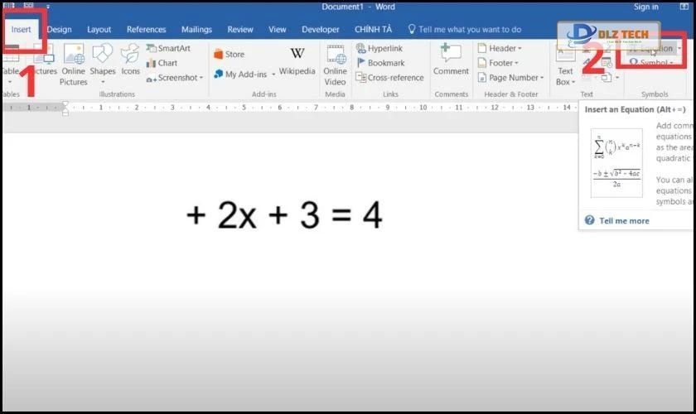Insert a SmartArt graphic
The height and width of the screenshot is (414, 696).
coord(168,48)
